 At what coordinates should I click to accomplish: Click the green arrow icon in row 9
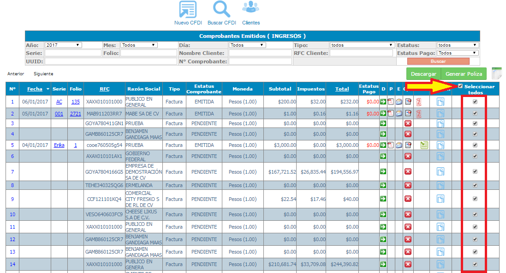click(383, 199)
